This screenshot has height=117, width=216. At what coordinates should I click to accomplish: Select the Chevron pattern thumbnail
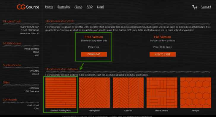pos(128,93)
